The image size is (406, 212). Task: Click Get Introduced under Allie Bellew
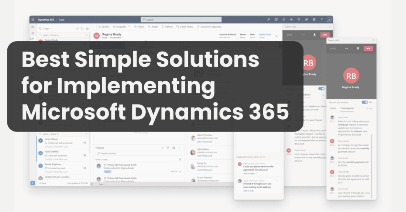[x=204, y=156]
